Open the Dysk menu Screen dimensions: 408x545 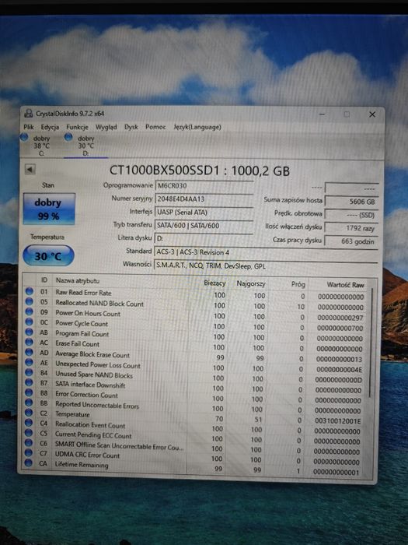coord(131,127)
